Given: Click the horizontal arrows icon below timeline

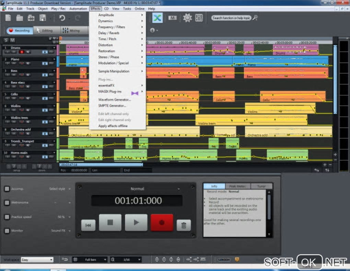Looking at the screenshot, I should click(x=316, y=170).
